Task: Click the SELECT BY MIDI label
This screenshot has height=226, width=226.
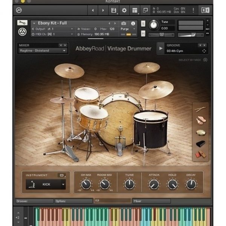Action: [189, 60]
